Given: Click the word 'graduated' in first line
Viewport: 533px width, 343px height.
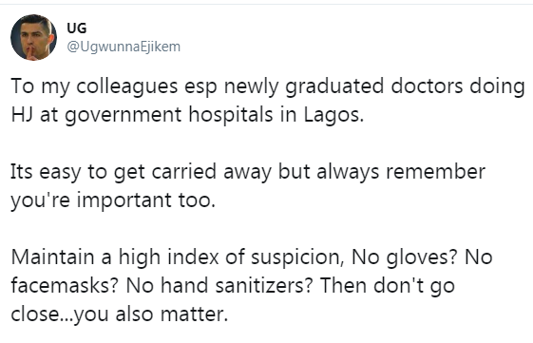Looking at the screenshot, I should 334,86.
